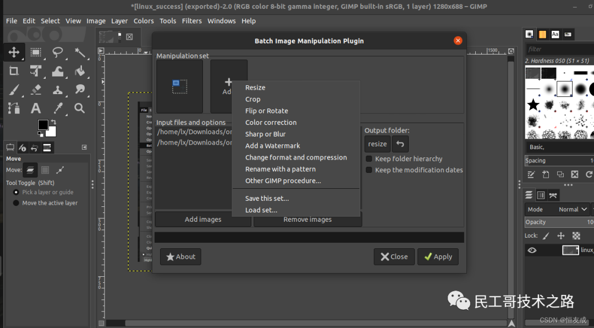Click the Add images button

pos(203,220)
